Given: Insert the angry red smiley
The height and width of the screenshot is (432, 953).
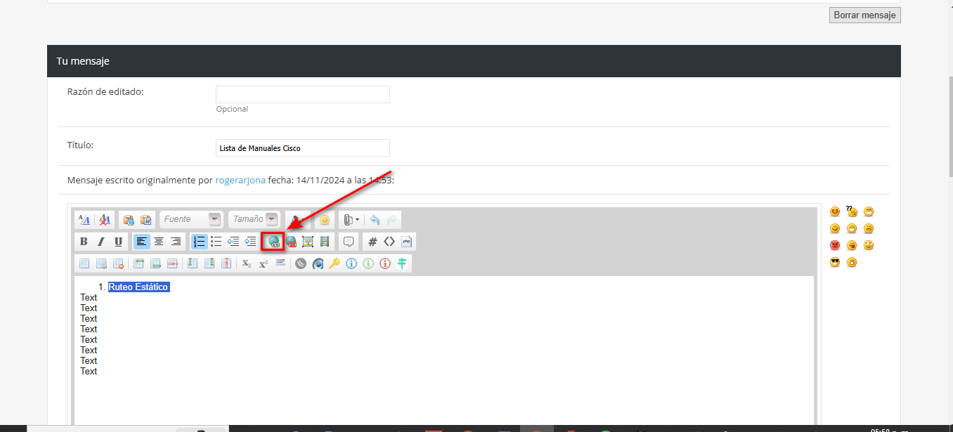Looking at the screenshot, I should [835, 245].
